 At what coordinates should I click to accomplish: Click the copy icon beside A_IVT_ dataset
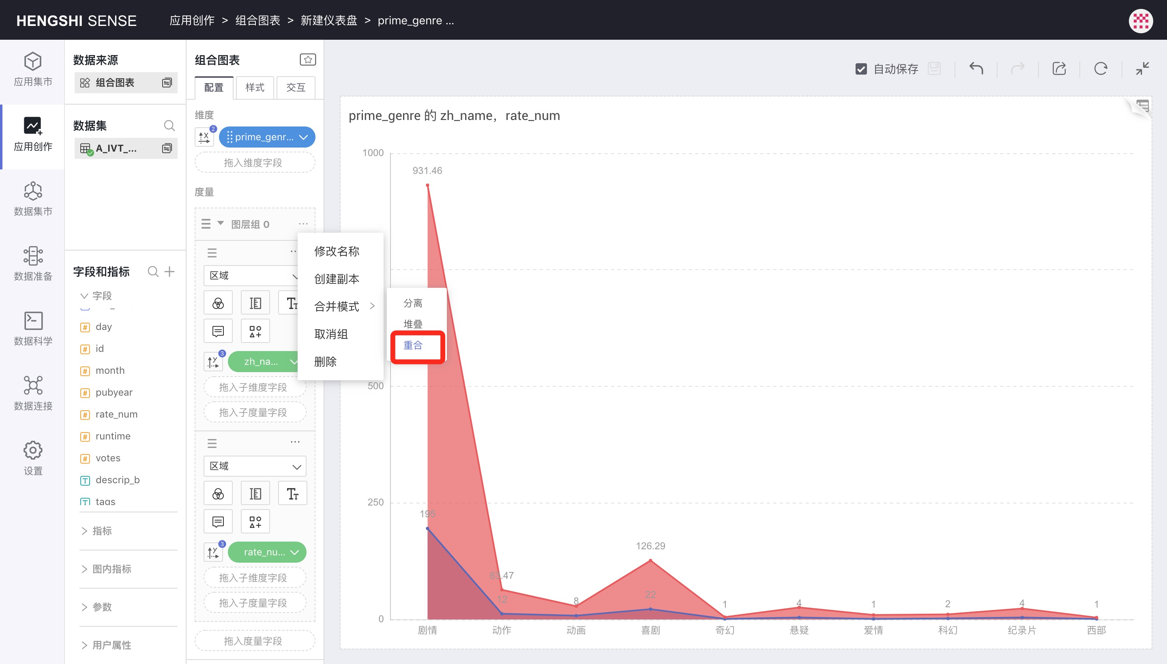pyautogui.click(x=167, y=148)
